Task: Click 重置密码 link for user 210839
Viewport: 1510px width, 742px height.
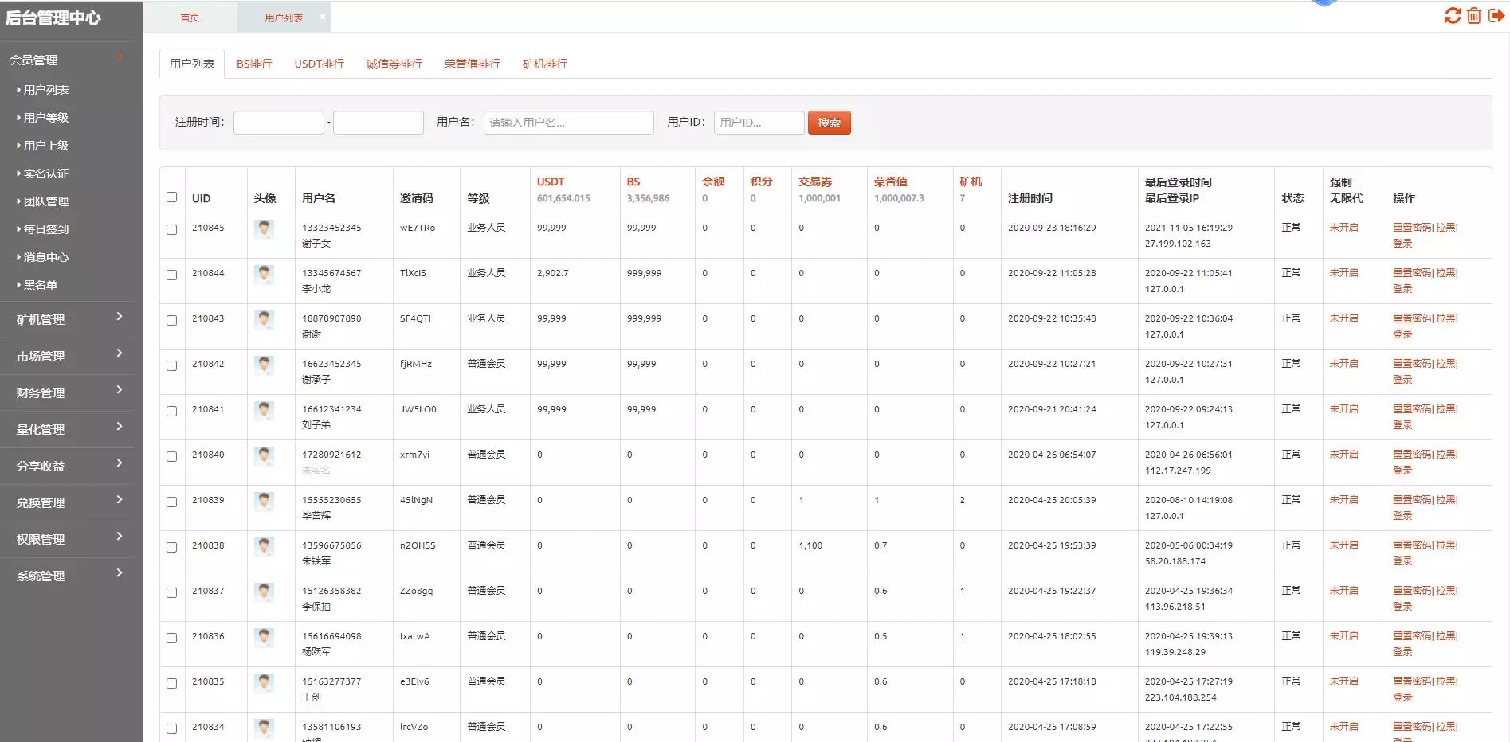Action: click(1412, 500)
